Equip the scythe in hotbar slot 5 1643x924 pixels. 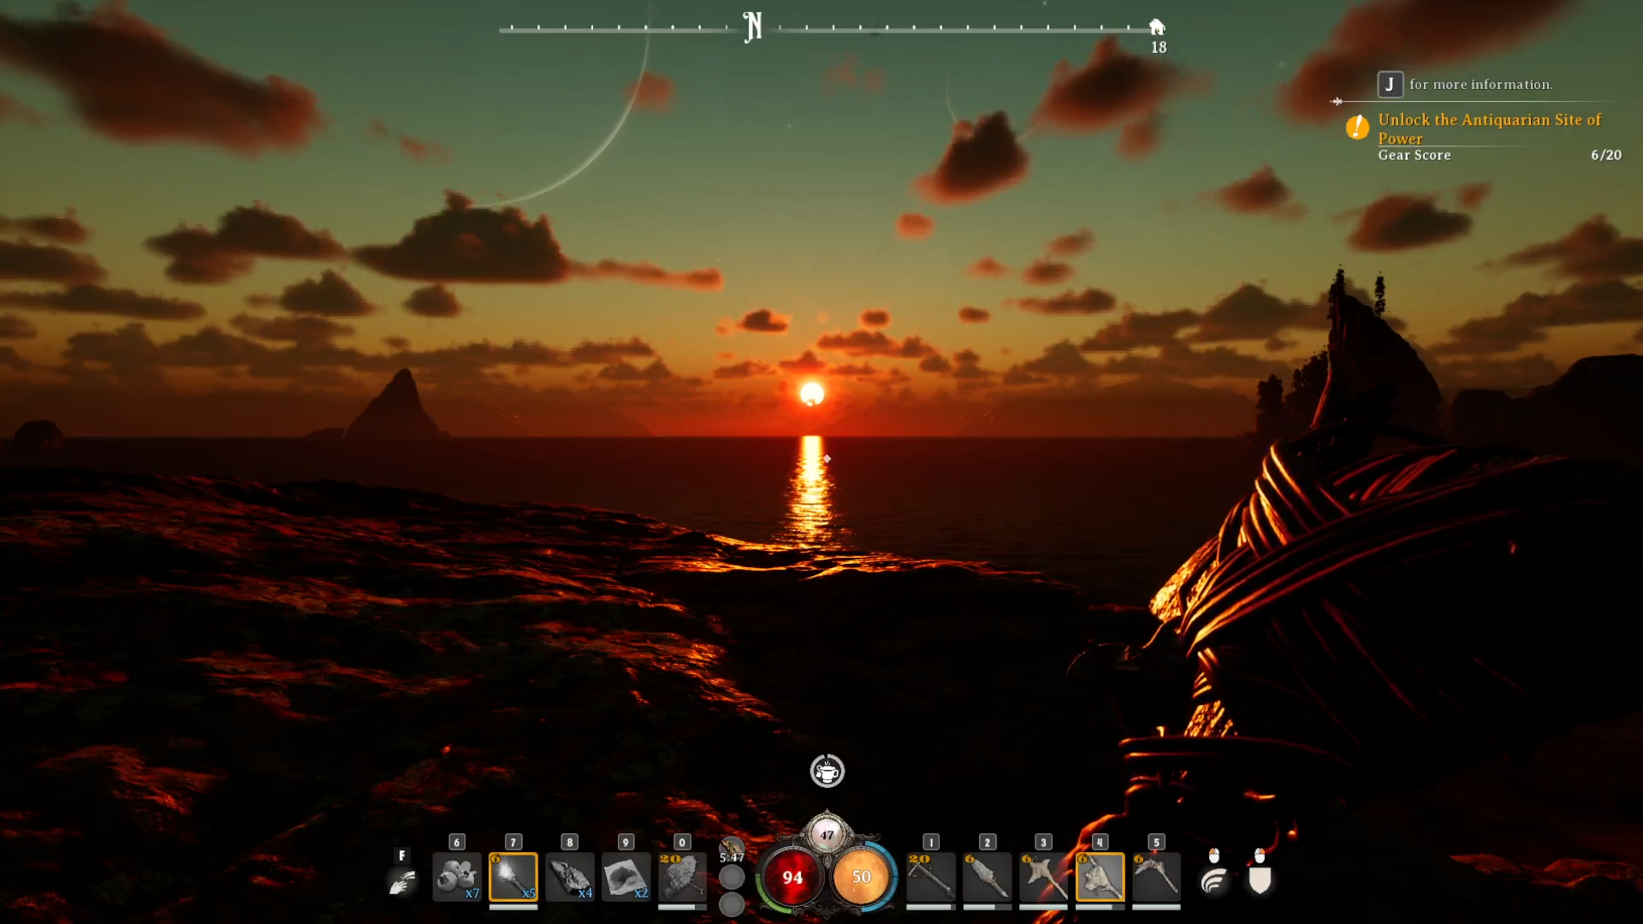coord(1156,877)
